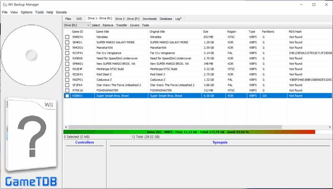
Task: Open the Downloads tab
Action: coord(150,19)
